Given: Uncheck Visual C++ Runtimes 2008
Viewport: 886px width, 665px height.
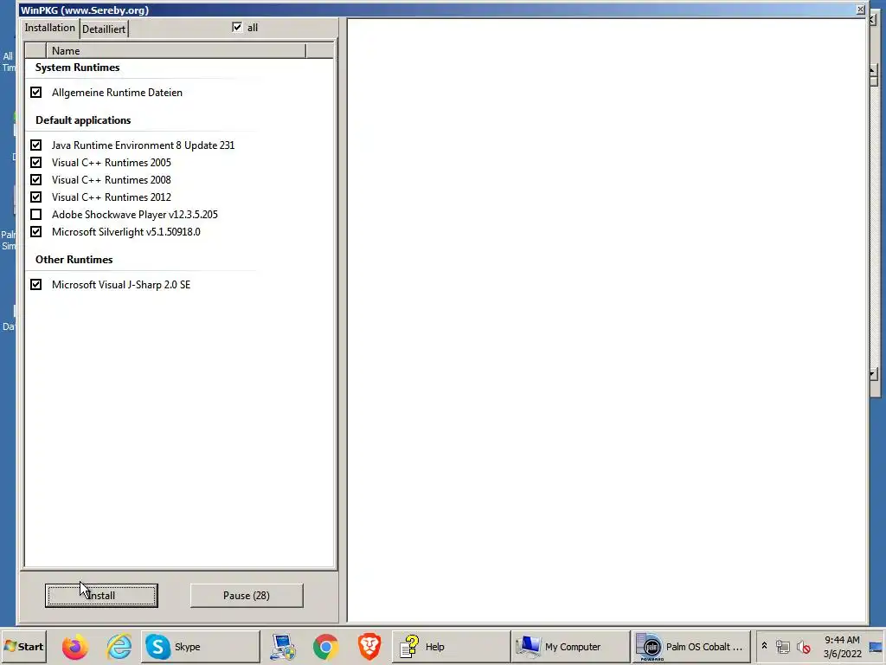Looking at the screenshot, I should tap(36, 180).
